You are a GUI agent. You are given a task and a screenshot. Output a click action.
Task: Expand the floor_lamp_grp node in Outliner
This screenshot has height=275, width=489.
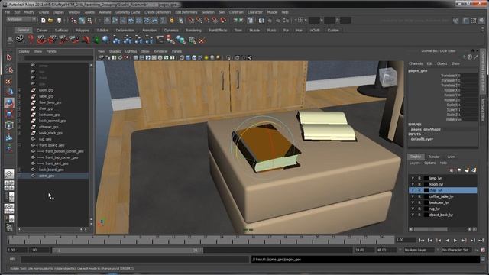(x=20, y=102)
